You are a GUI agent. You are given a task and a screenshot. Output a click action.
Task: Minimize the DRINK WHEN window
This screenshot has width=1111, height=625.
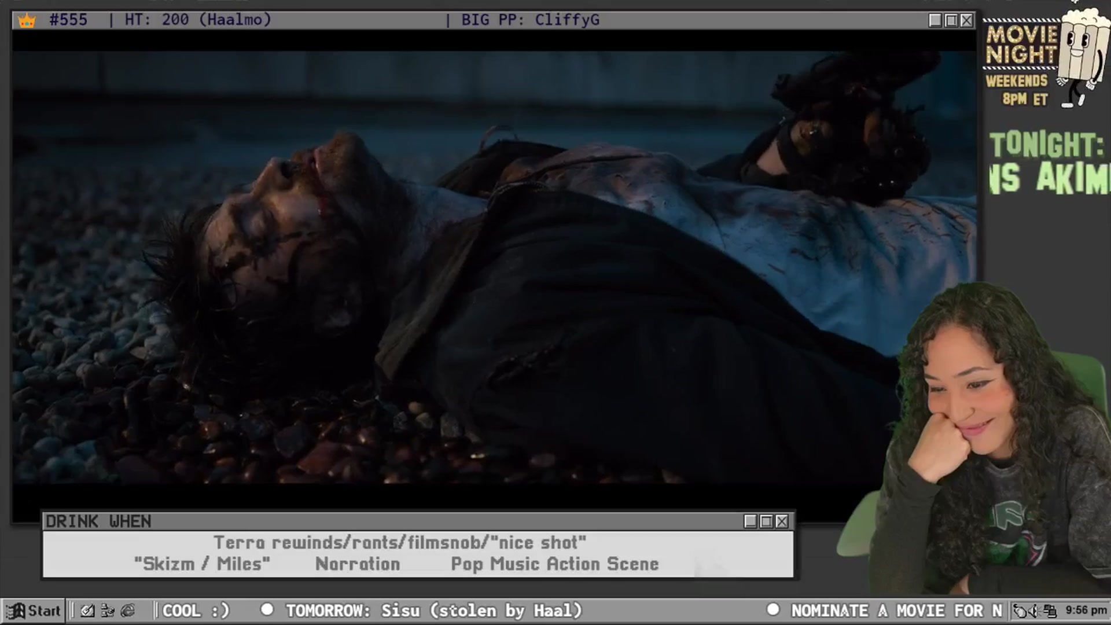[751, 521]
